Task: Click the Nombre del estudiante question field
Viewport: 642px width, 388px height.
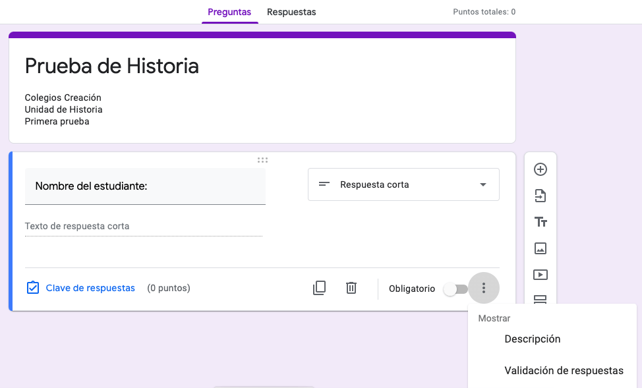Action: coord(145,186)
